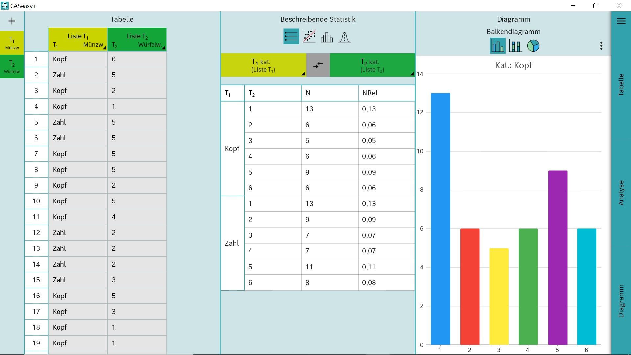
Task: Open Liste T2 column header dropdown
Action: 137,40
